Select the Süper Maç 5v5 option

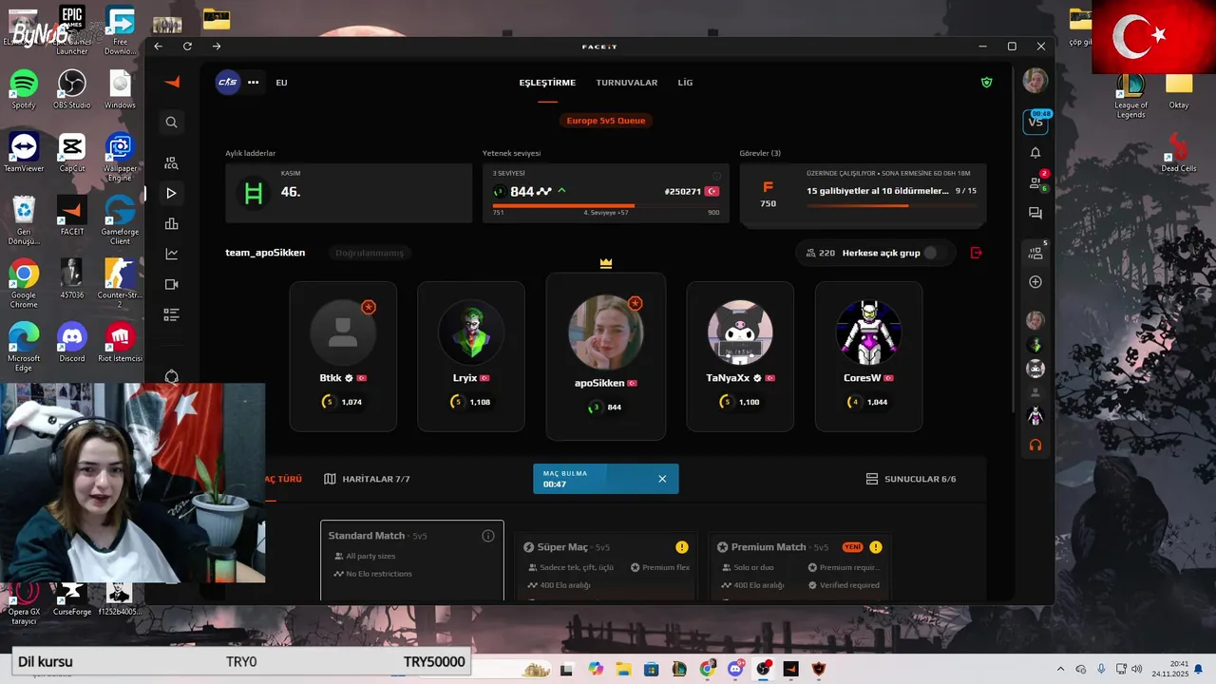point(606,566)
